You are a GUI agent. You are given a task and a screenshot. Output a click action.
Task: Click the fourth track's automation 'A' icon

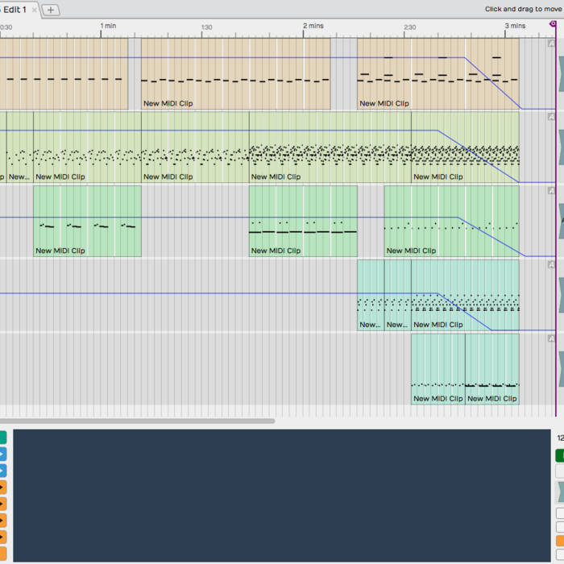coord(551,264)
